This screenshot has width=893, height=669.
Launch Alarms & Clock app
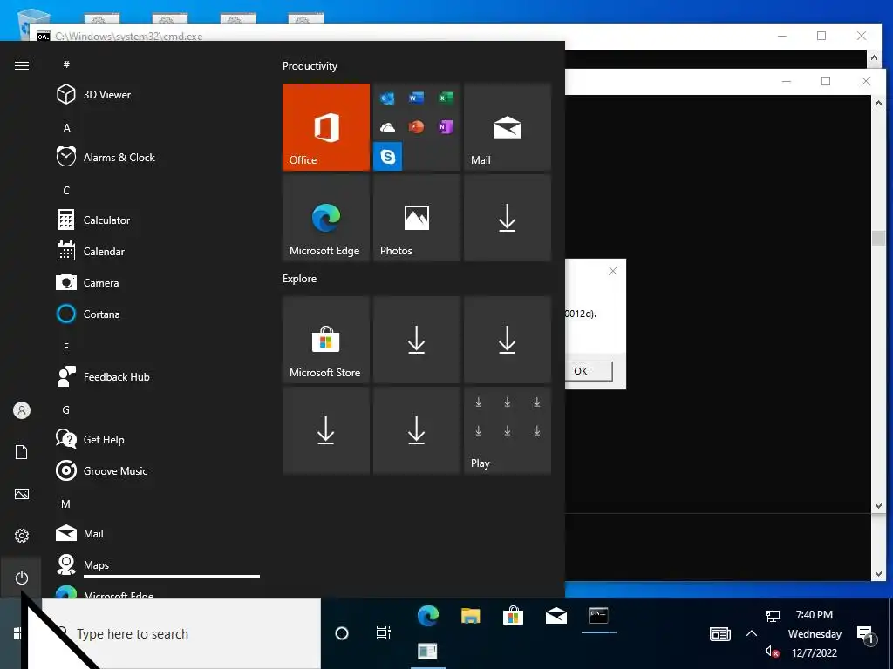157,157
